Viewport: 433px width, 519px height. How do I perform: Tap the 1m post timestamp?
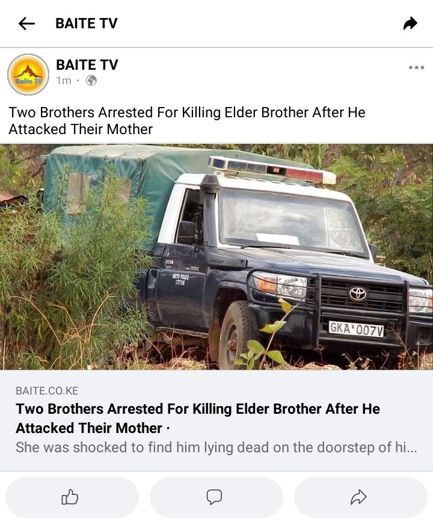[64, 81]
